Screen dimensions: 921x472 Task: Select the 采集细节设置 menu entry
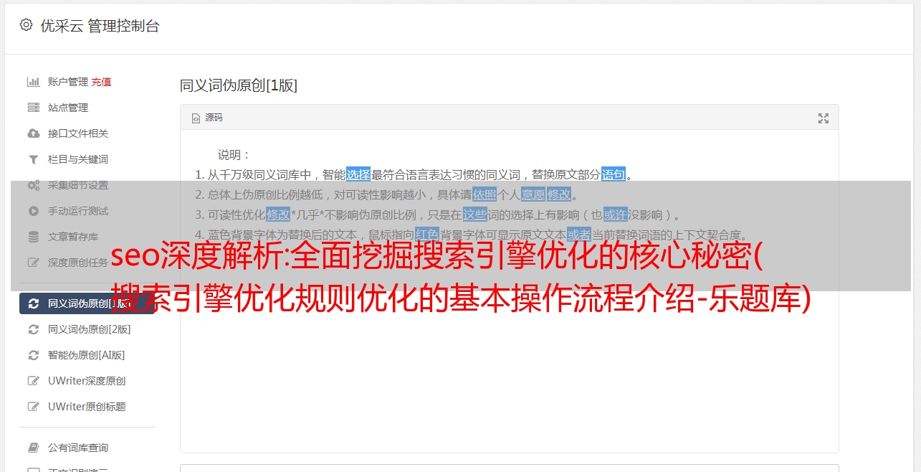coord(78,185)
